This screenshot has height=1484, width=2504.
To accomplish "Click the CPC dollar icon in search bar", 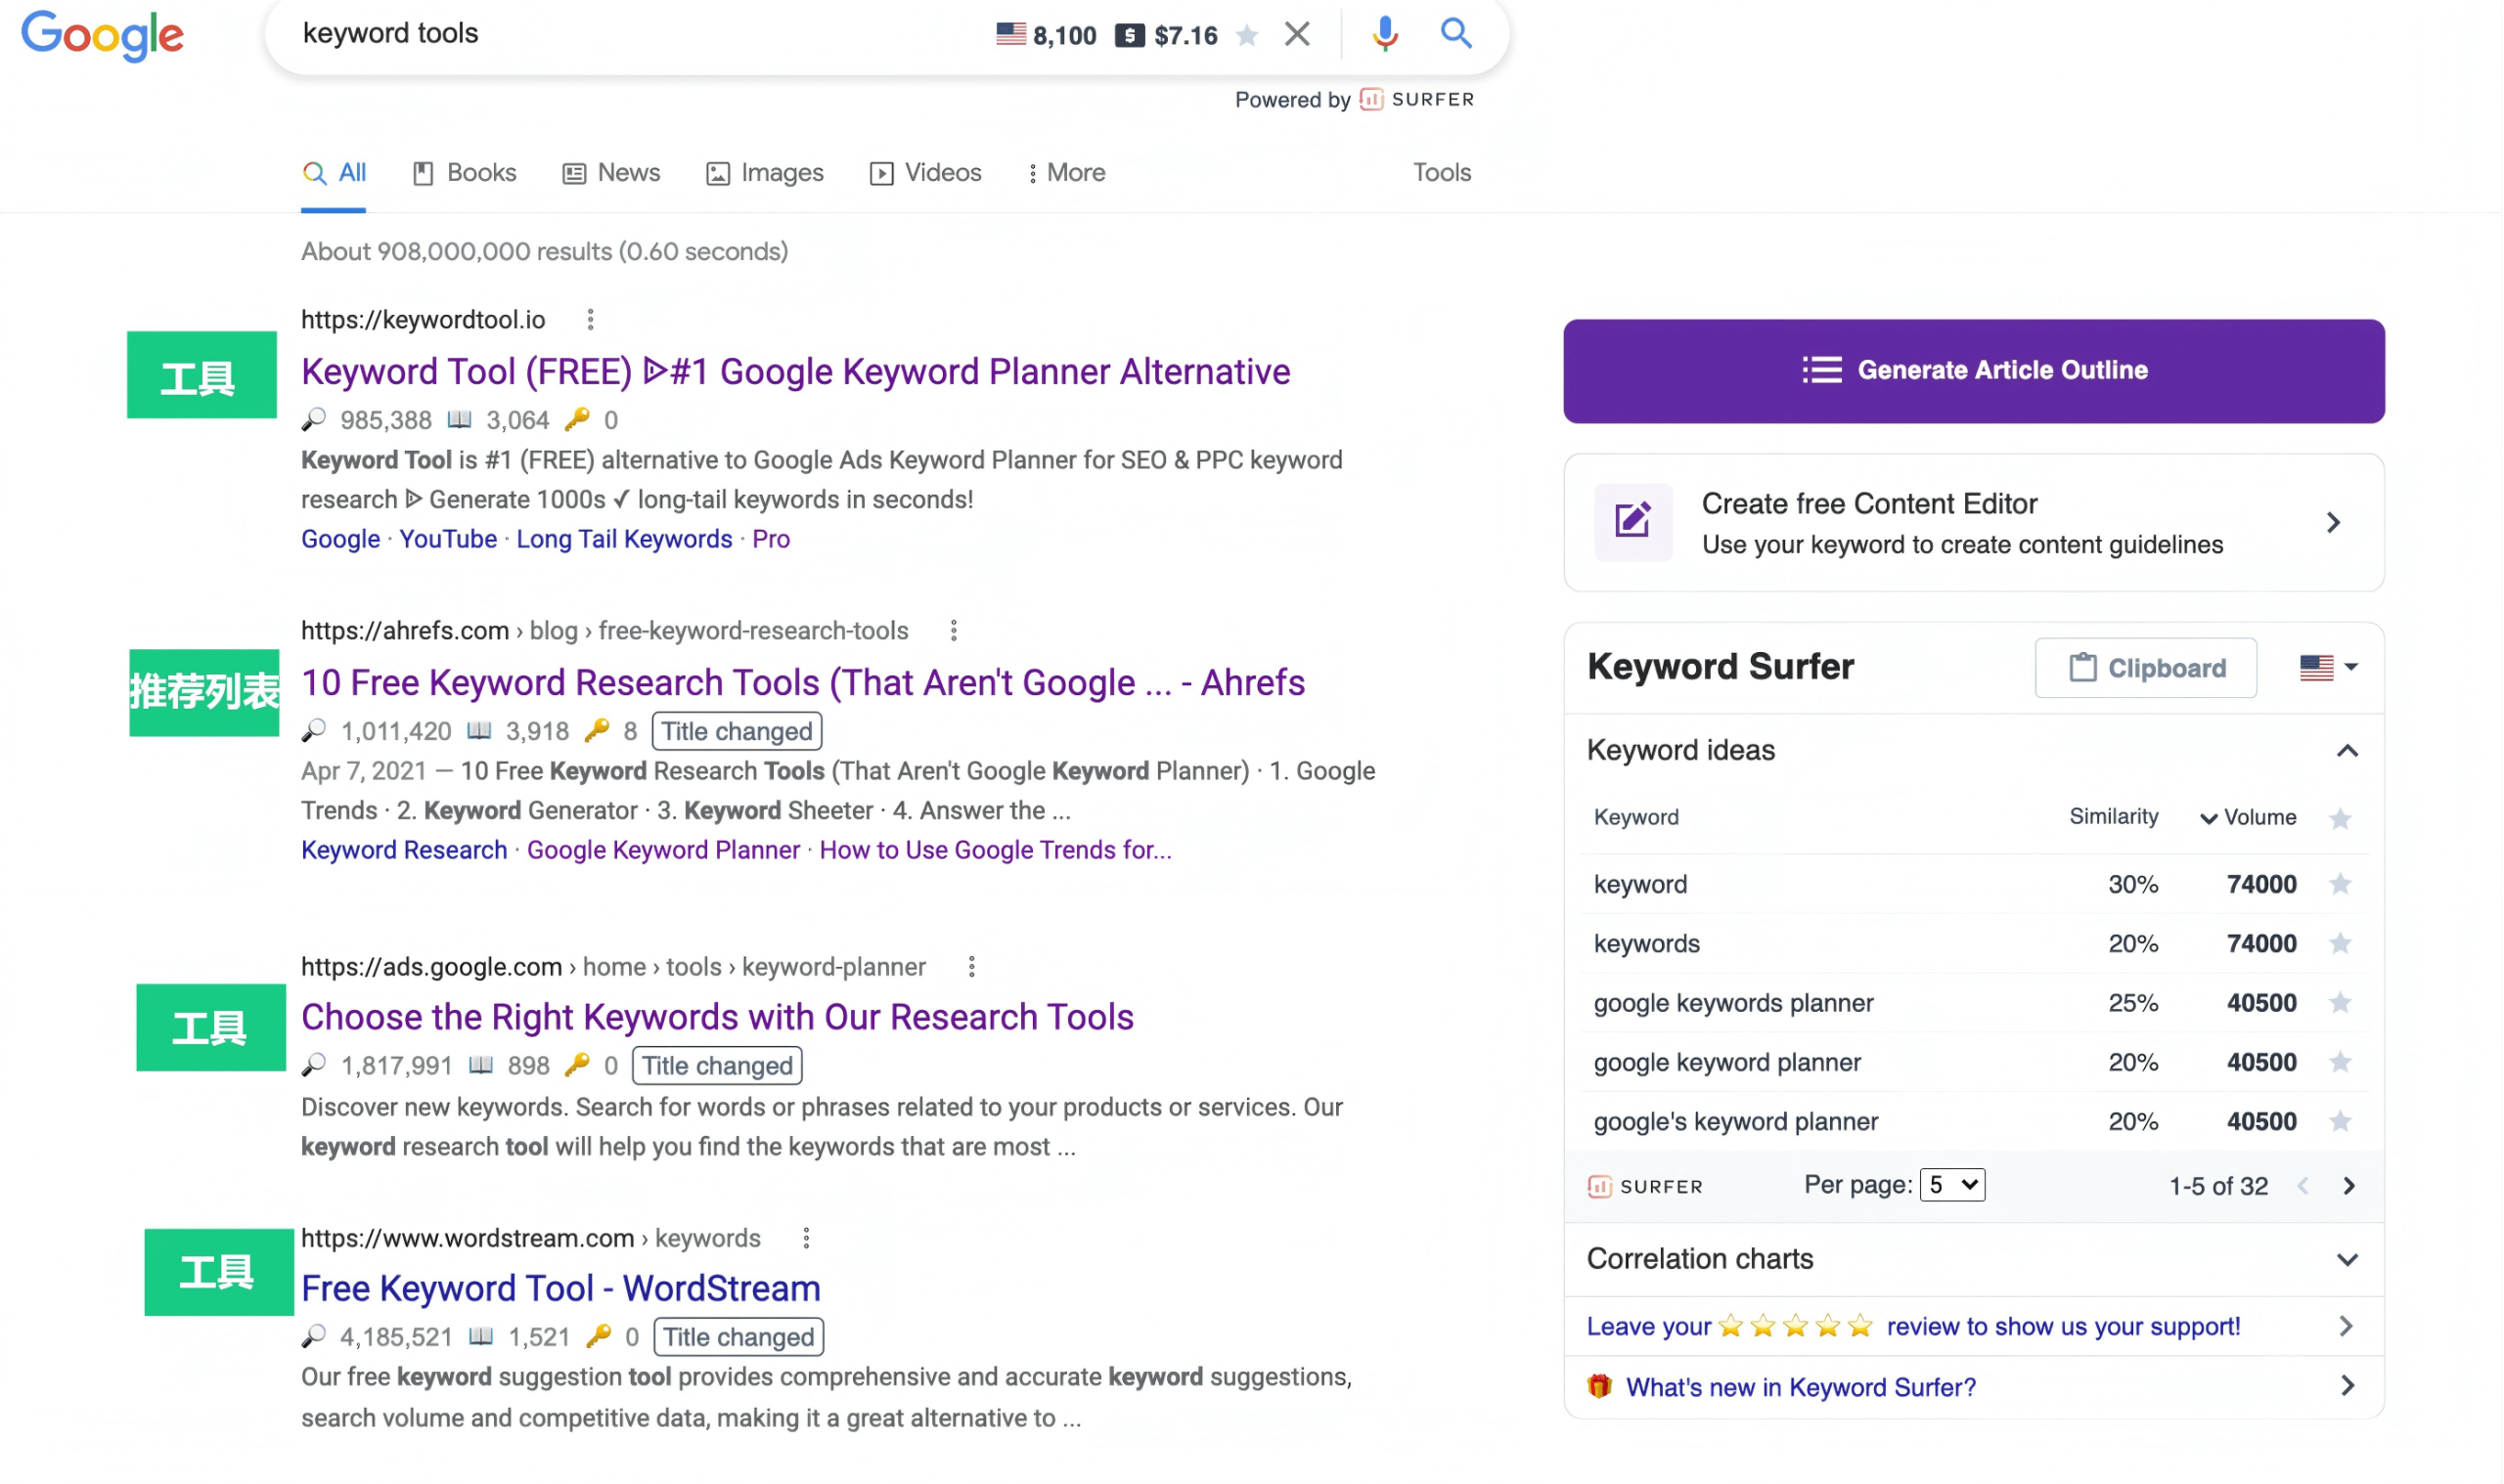I will pos(1130,36).
